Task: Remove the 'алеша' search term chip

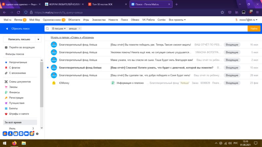Action: pos(80,28)
